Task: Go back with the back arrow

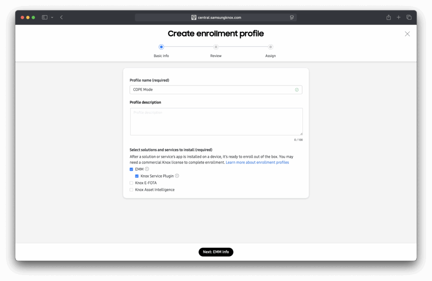Action: (62, 17)
